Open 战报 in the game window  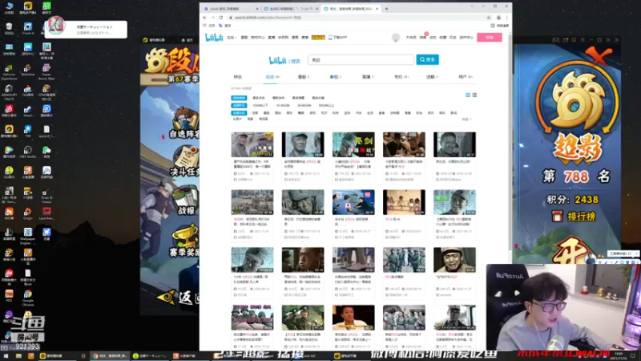click(186, 201)
